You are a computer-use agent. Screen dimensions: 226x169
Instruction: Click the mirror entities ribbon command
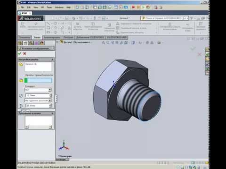point(134,24)
